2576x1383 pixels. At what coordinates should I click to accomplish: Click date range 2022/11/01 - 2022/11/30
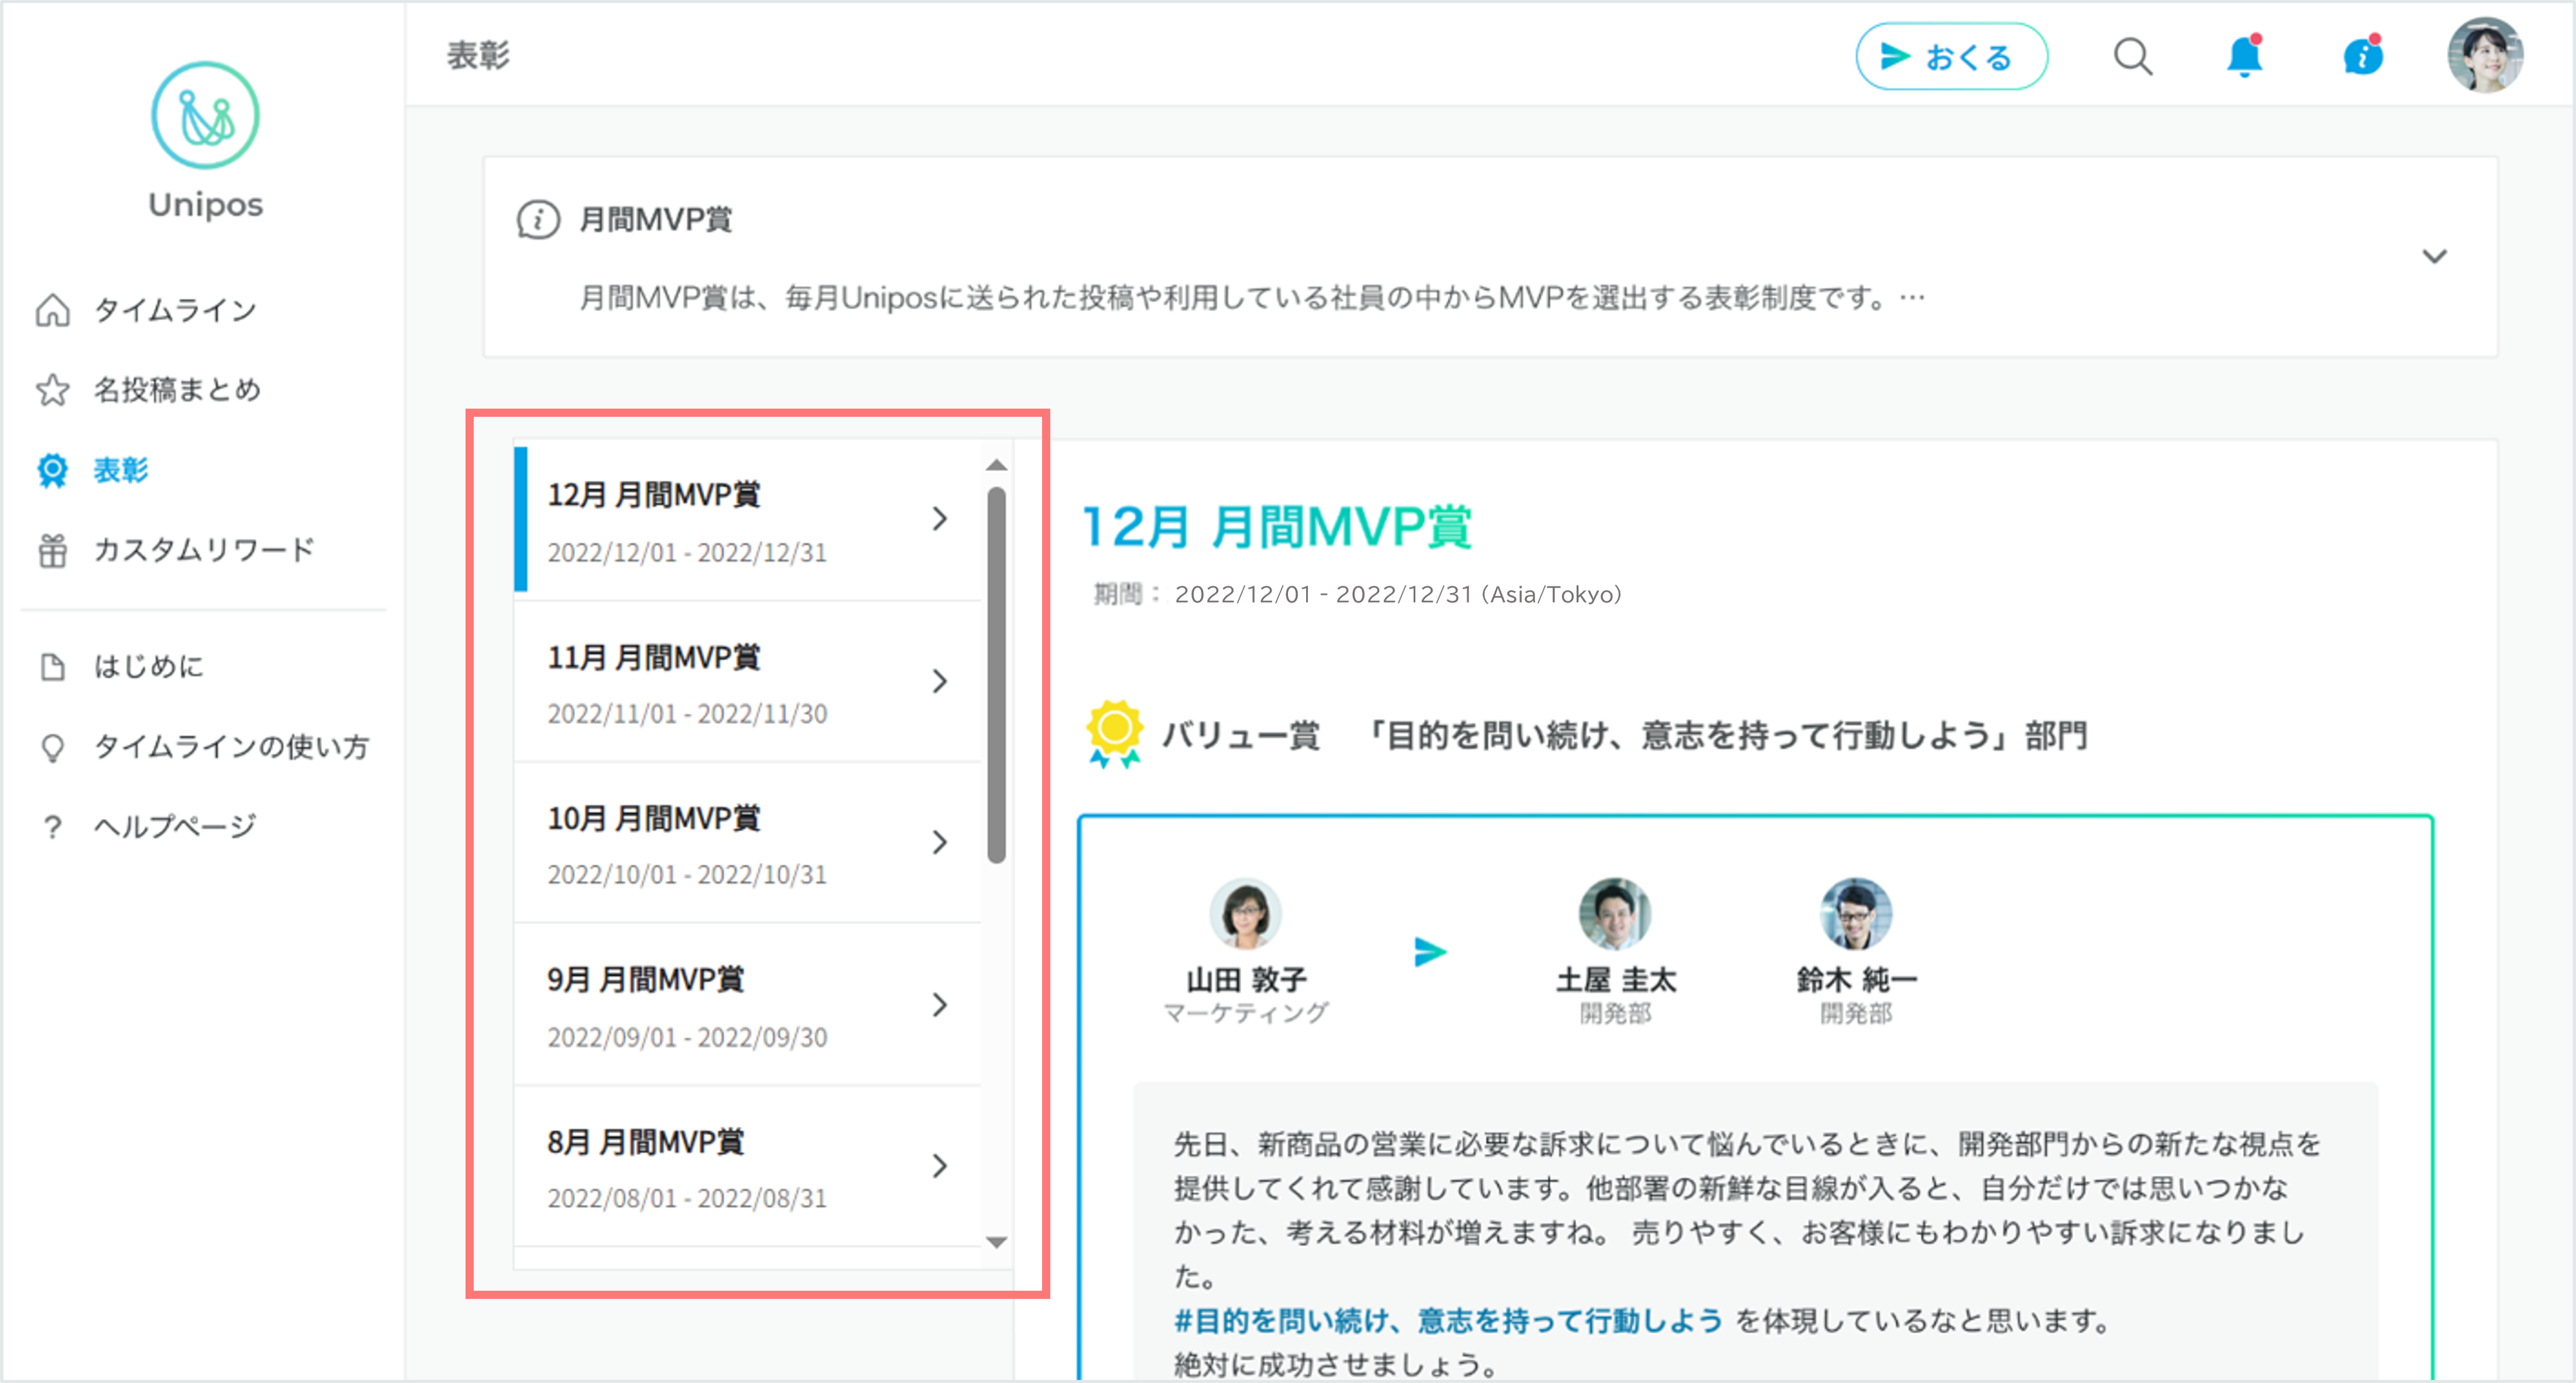coord(687,714)
